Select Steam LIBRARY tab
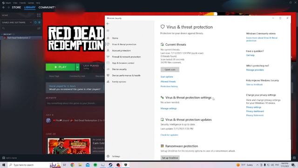This screenshot has width=298, height=168. tap(30, 7)
